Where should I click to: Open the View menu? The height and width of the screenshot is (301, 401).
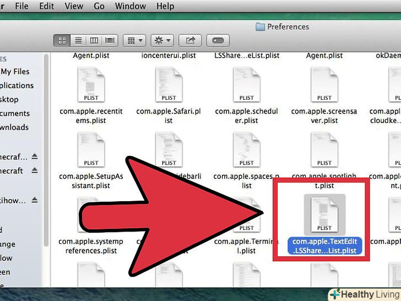pyautogui.click(x=74, y=6)
